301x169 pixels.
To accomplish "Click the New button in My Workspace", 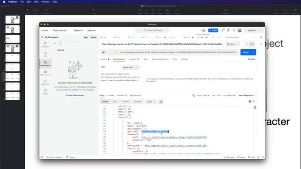I will [86, 37].
